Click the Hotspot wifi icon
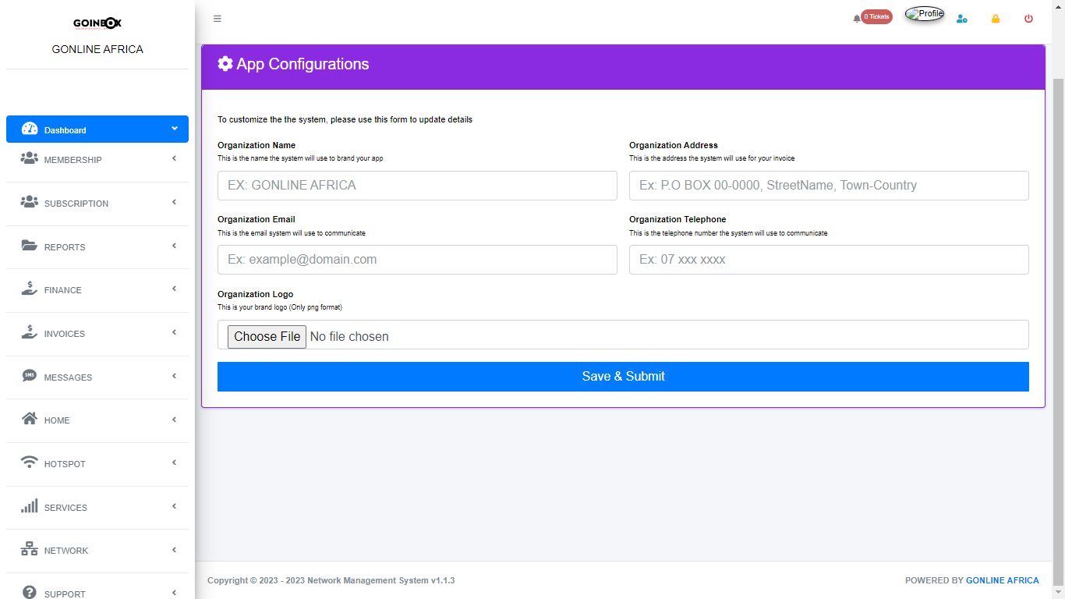The width and height of the screenshot is (1065, 599). tap(30, 463)
